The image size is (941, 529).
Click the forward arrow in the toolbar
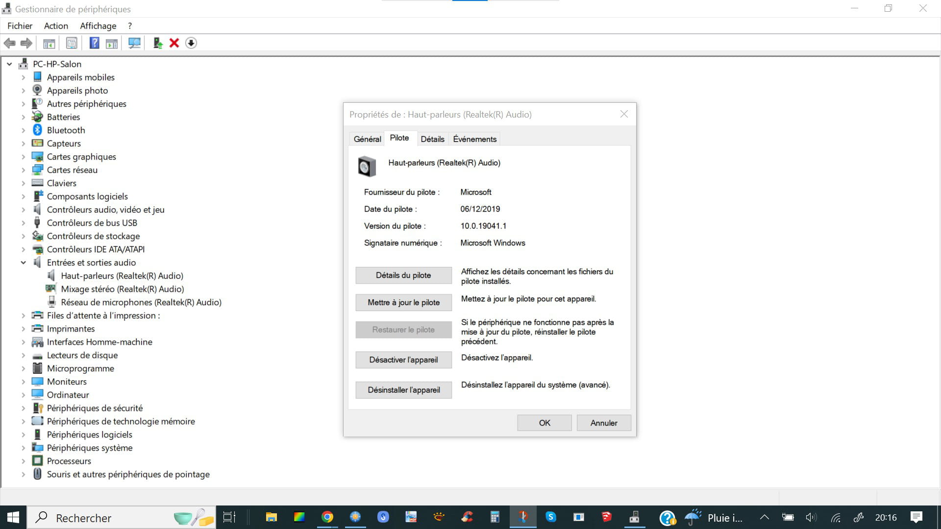pyautogui.click(x=26, y=43)
